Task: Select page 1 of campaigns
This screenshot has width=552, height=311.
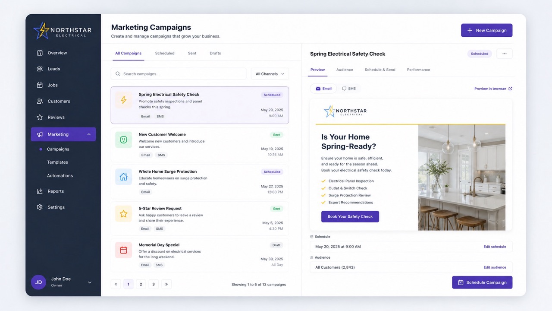Action: coord(128,284)
